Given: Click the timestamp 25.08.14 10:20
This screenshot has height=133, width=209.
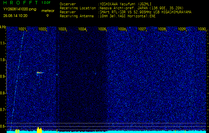Looking at the screenshot, I should (x=15, y=16).
